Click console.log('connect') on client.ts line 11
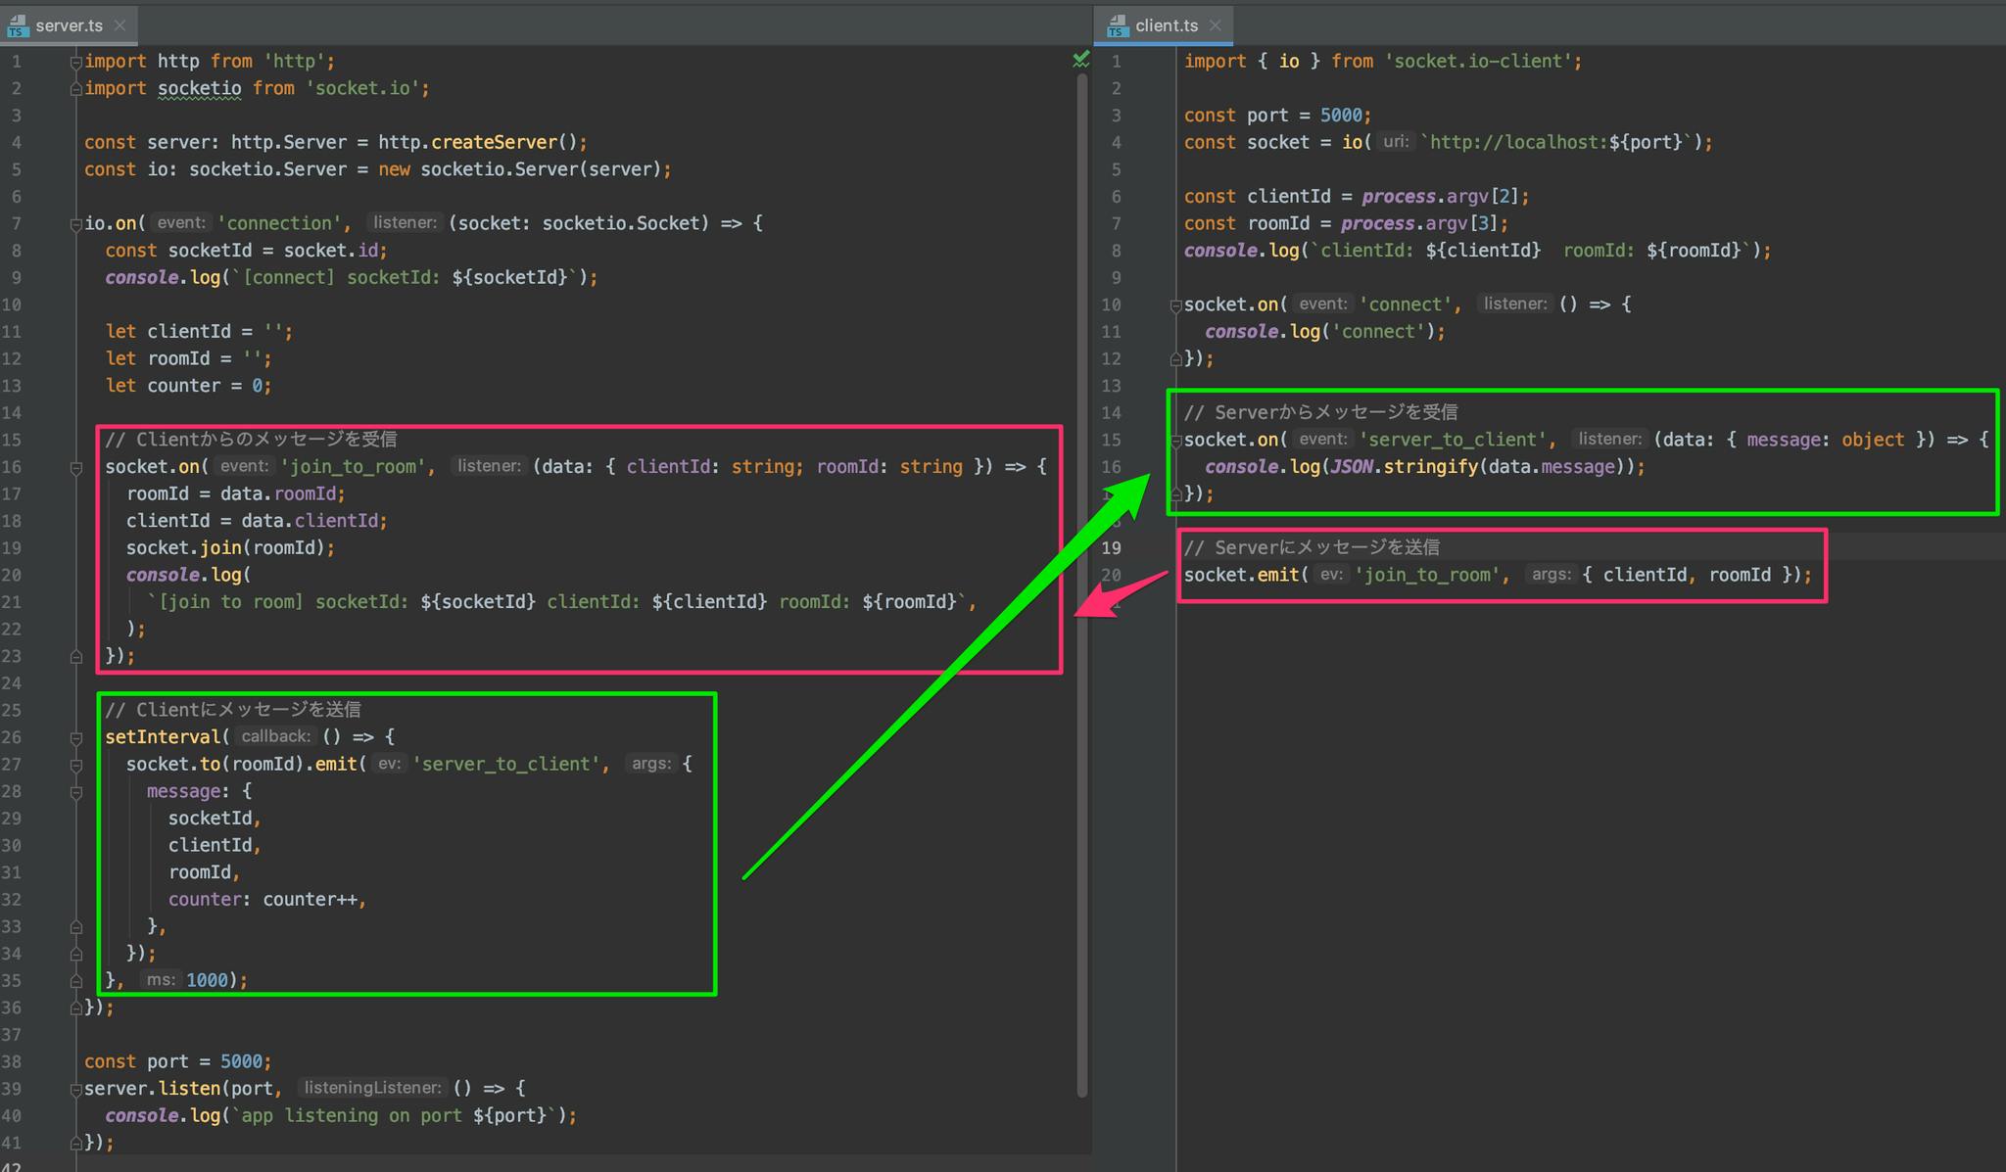2006x1172 pixels. coord(1320,332)
